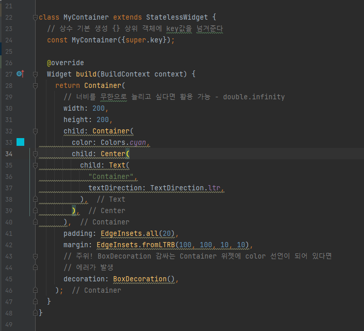Click the // Center closing hint
Viewport: 364px width, 331px height.
106,210
